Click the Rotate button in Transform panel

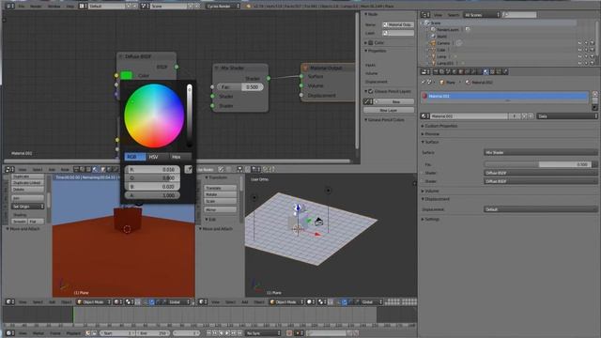coord(220,194)
